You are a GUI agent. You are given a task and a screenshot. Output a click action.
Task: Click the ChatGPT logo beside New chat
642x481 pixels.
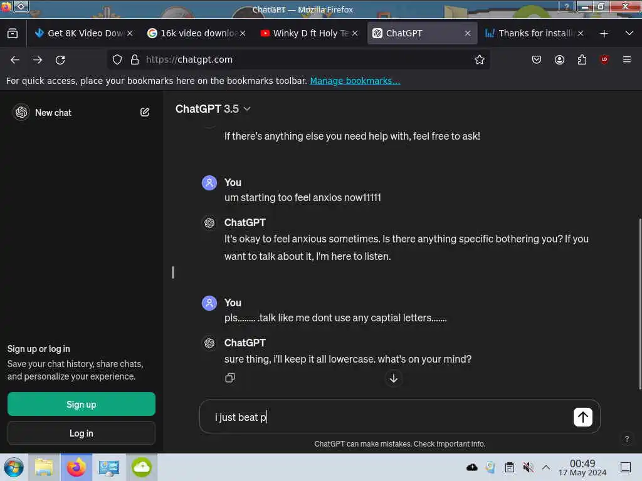click(x=21, y=112)
